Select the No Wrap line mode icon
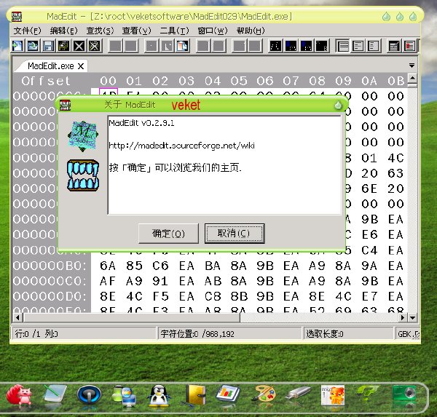 (x=342, y=46)
